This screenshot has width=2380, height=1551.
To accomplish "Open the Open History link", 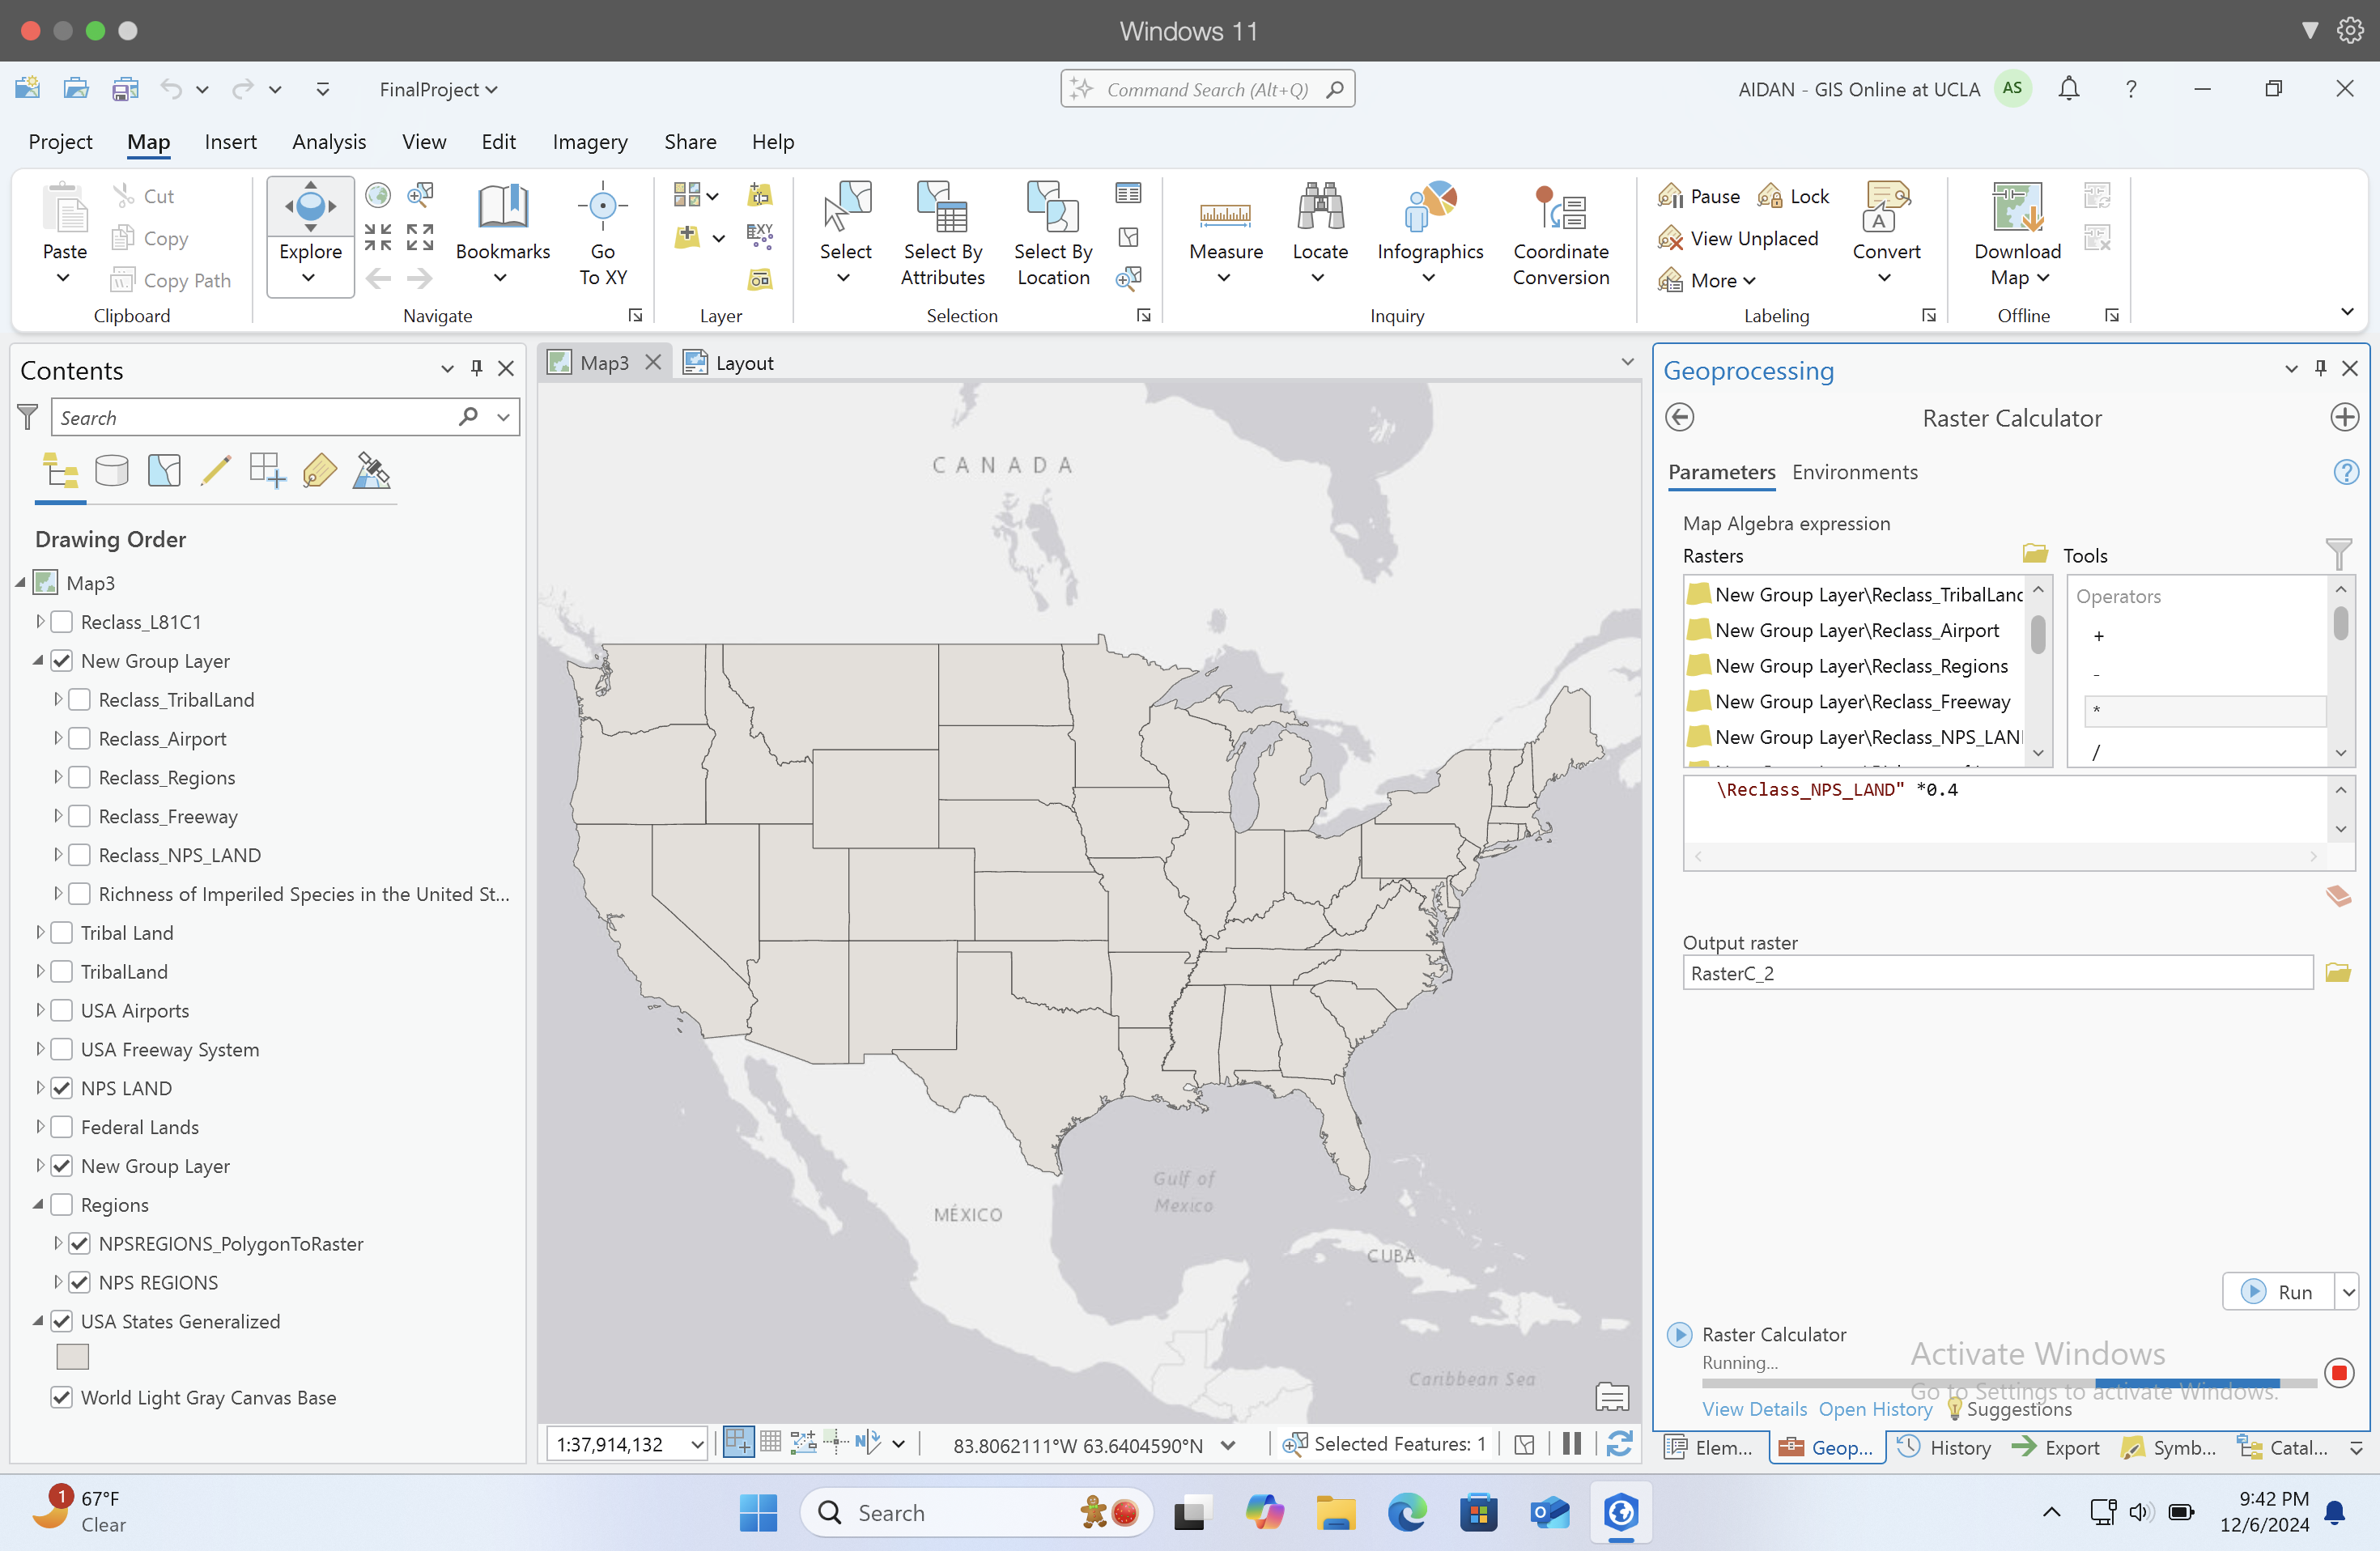I will click(x=1875, y=1409).
